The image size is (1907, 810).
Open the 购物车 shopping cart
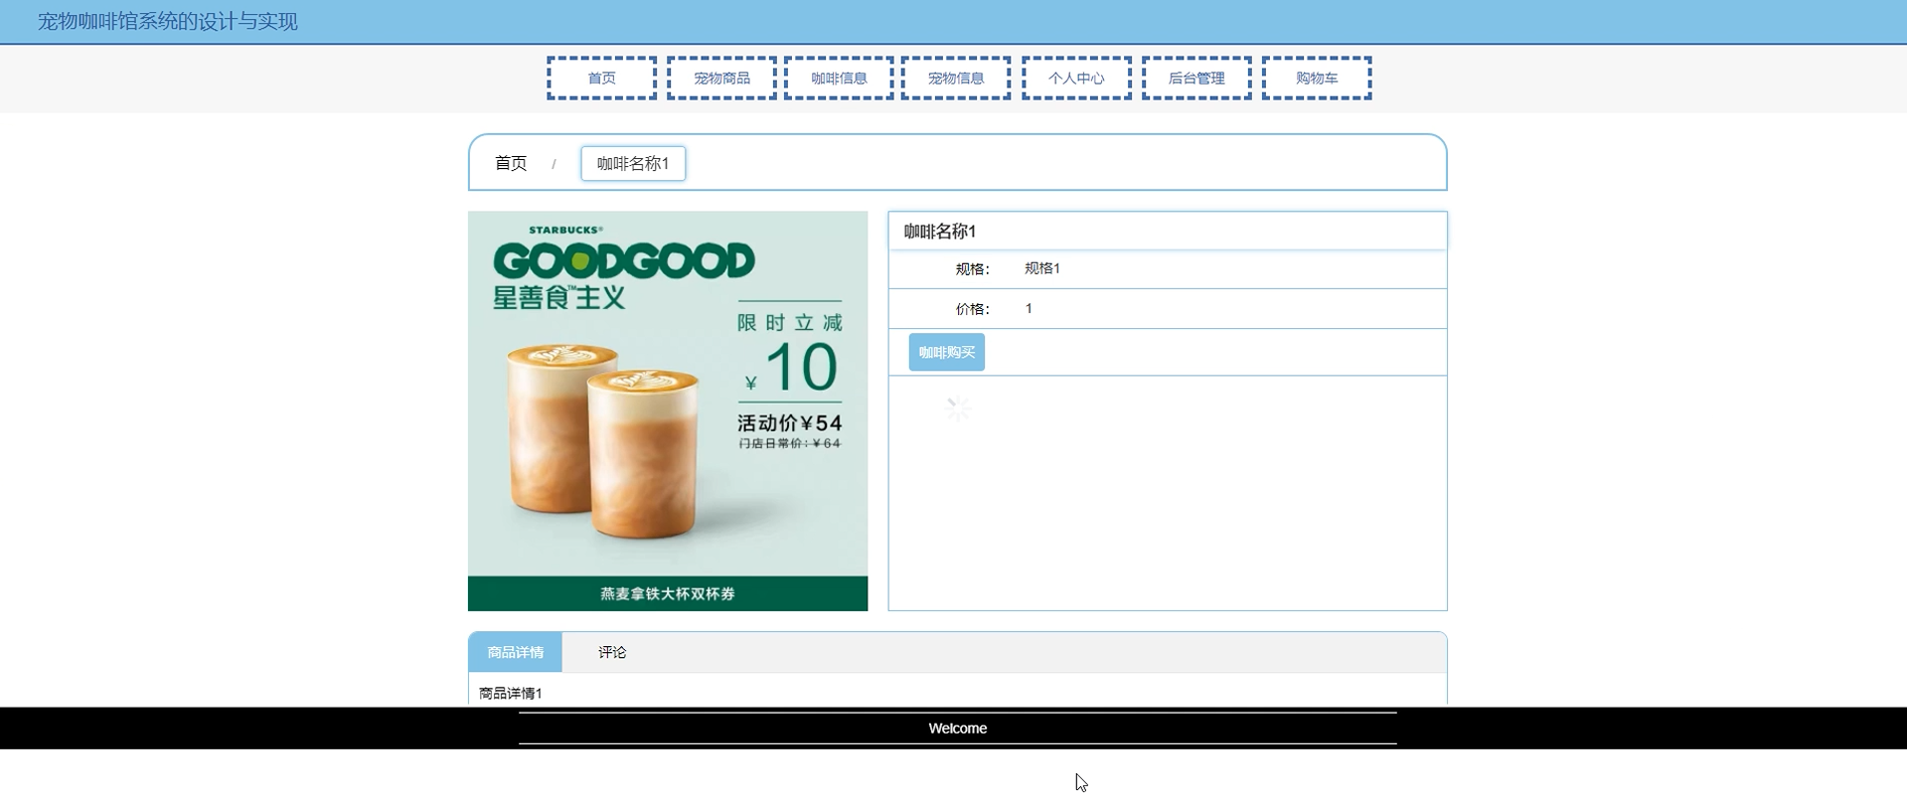pos(1317,78)
